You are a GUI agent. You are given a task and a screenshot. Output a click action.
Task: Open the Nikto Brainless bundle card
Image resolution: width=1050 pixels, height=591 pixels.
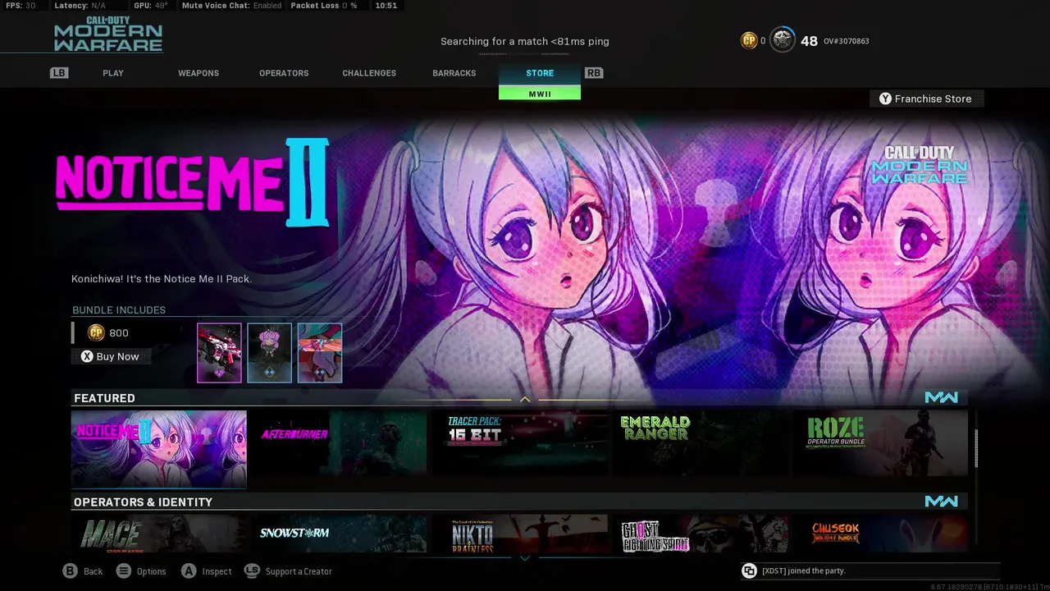coord(520,534)
